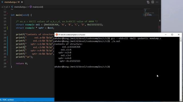Click the editor vertical scrollbar marker
Screen dimensions: 183x102
pos(160,21)
